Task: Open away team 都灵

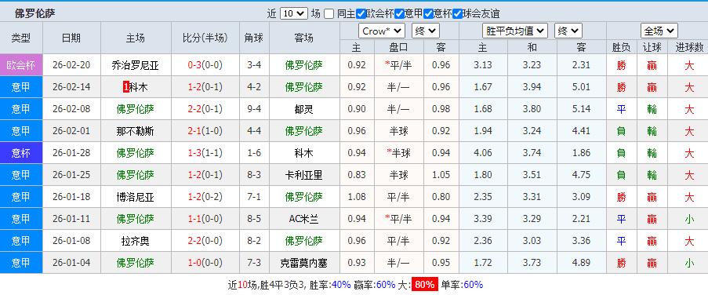Action: (x=304, y=109)
